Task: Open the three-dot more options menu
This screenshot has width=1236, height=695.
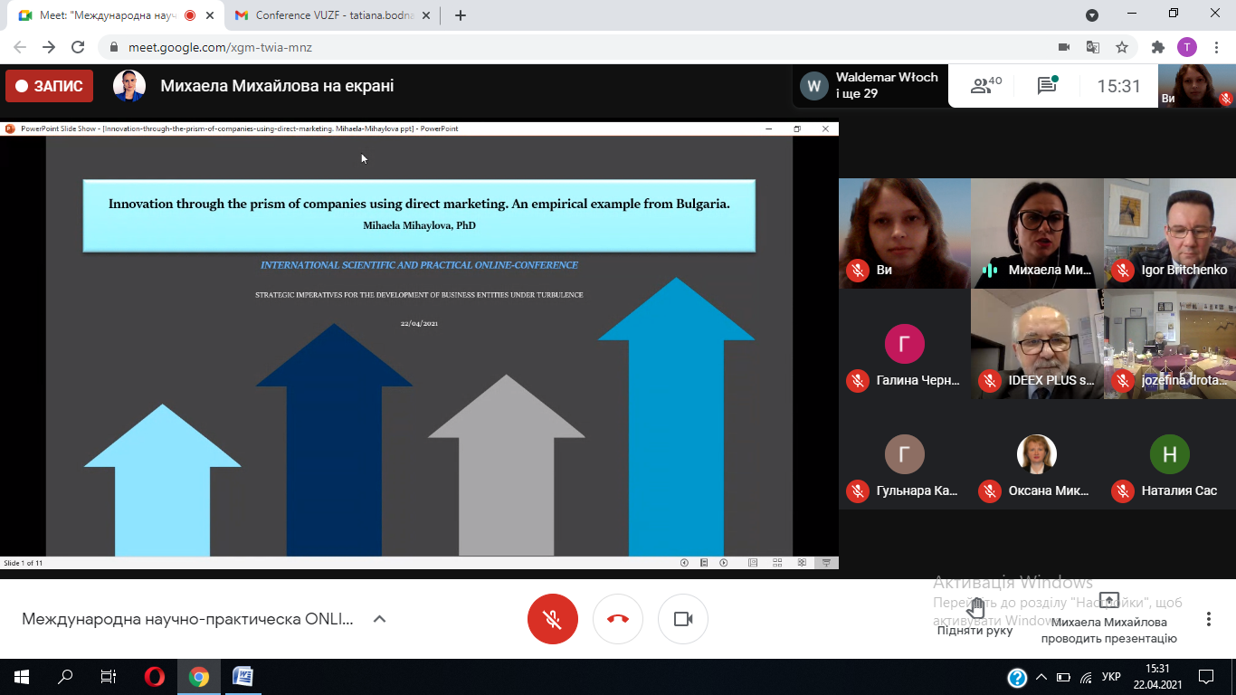Action: coord(1208,619)
